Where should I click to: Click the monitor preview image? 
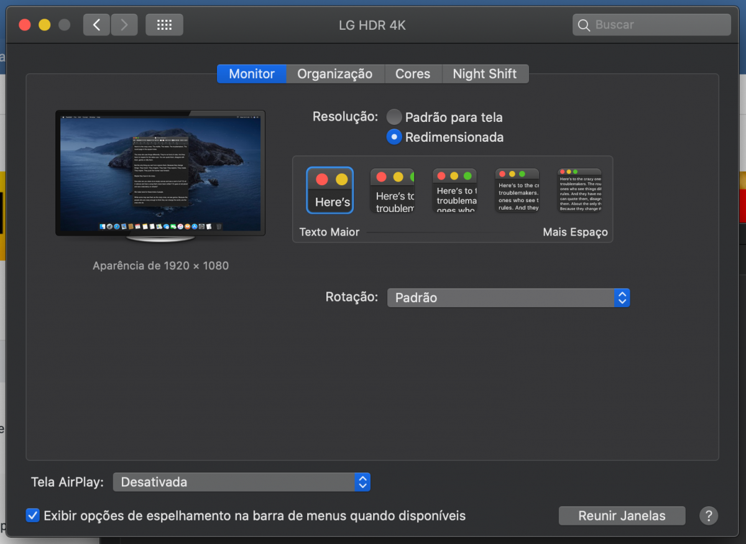click(x=160, y=177)
